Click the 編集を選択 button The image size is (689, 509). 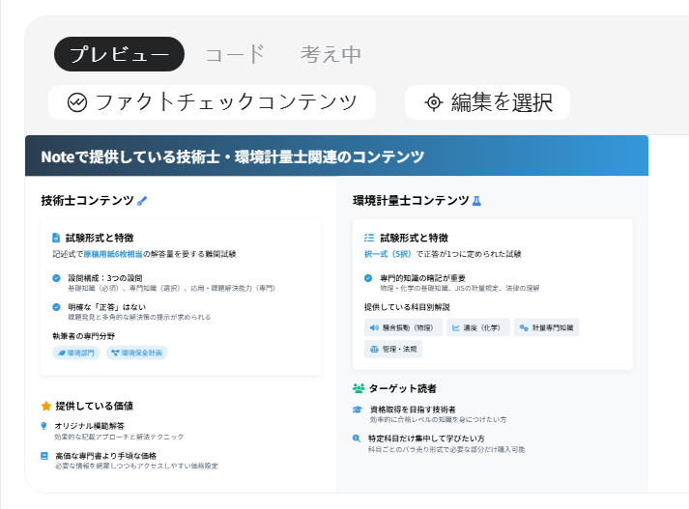coord(487,102)
